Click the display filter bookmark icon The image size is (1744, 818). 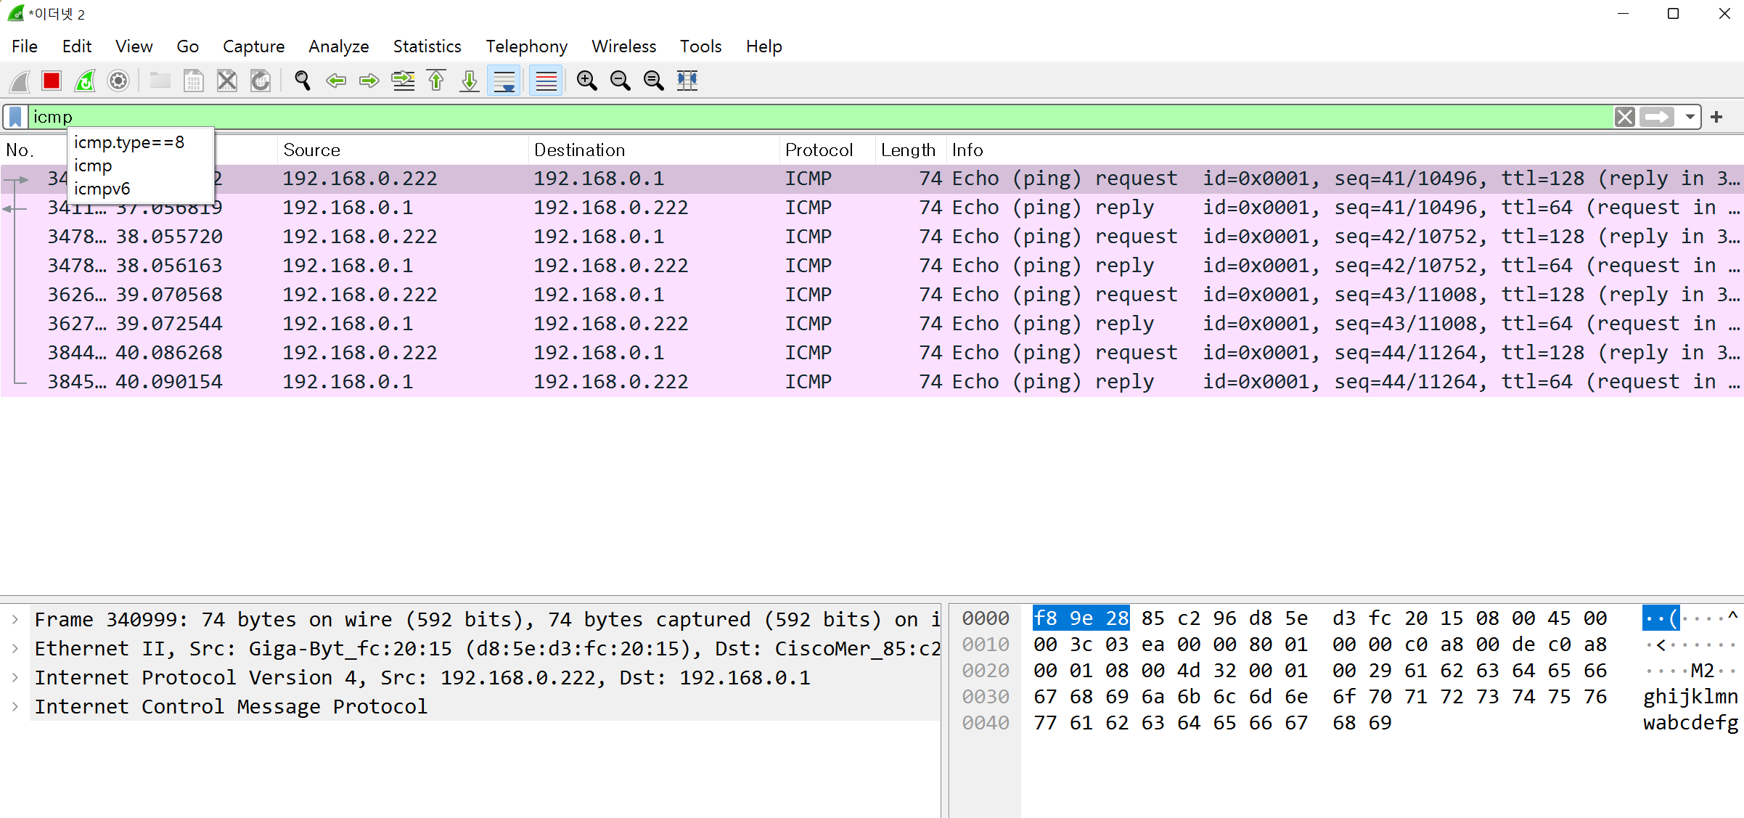point(15,117)
